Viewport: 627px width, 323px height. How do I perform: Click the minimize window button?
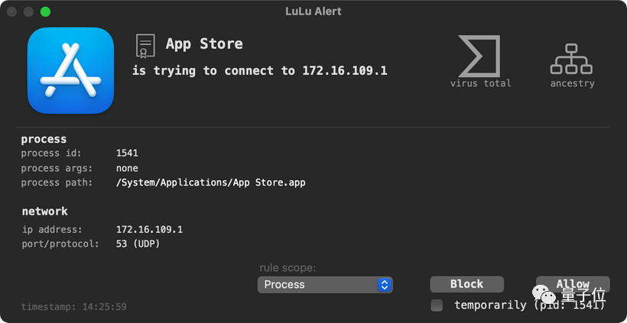[x=29, y=11]
